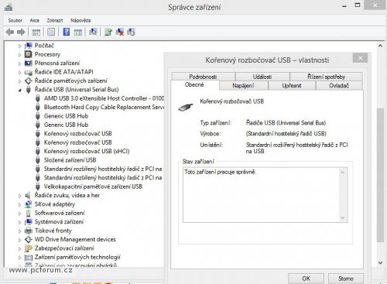Click the Forward arrow toolbar icon
Image resolution: width=387 pixels, height=284 pixels.
click(x=21, y=33)
